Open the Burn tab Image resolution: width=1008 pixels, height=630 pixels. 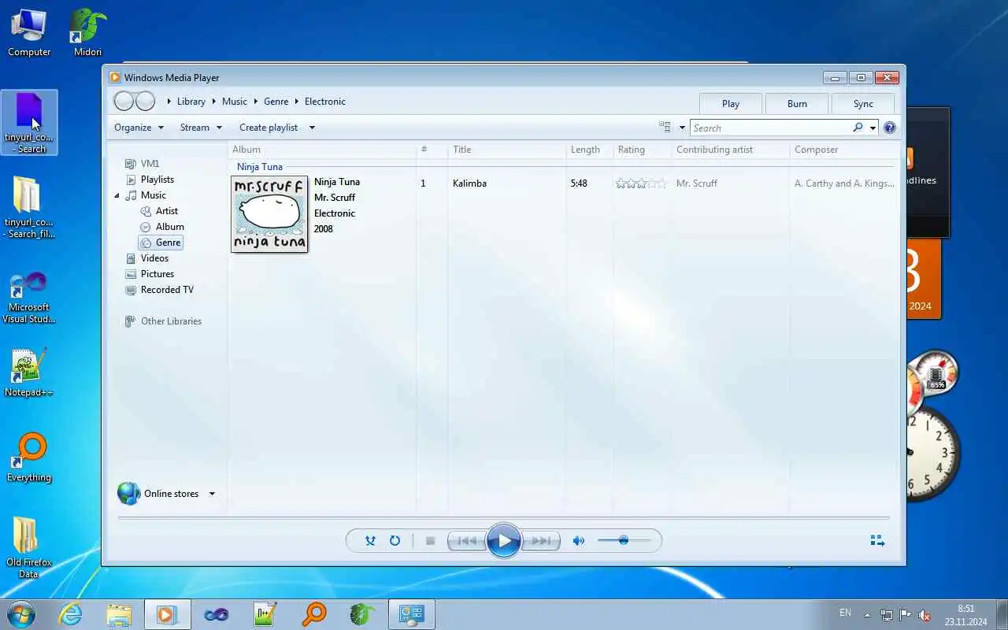pos(797,104)
